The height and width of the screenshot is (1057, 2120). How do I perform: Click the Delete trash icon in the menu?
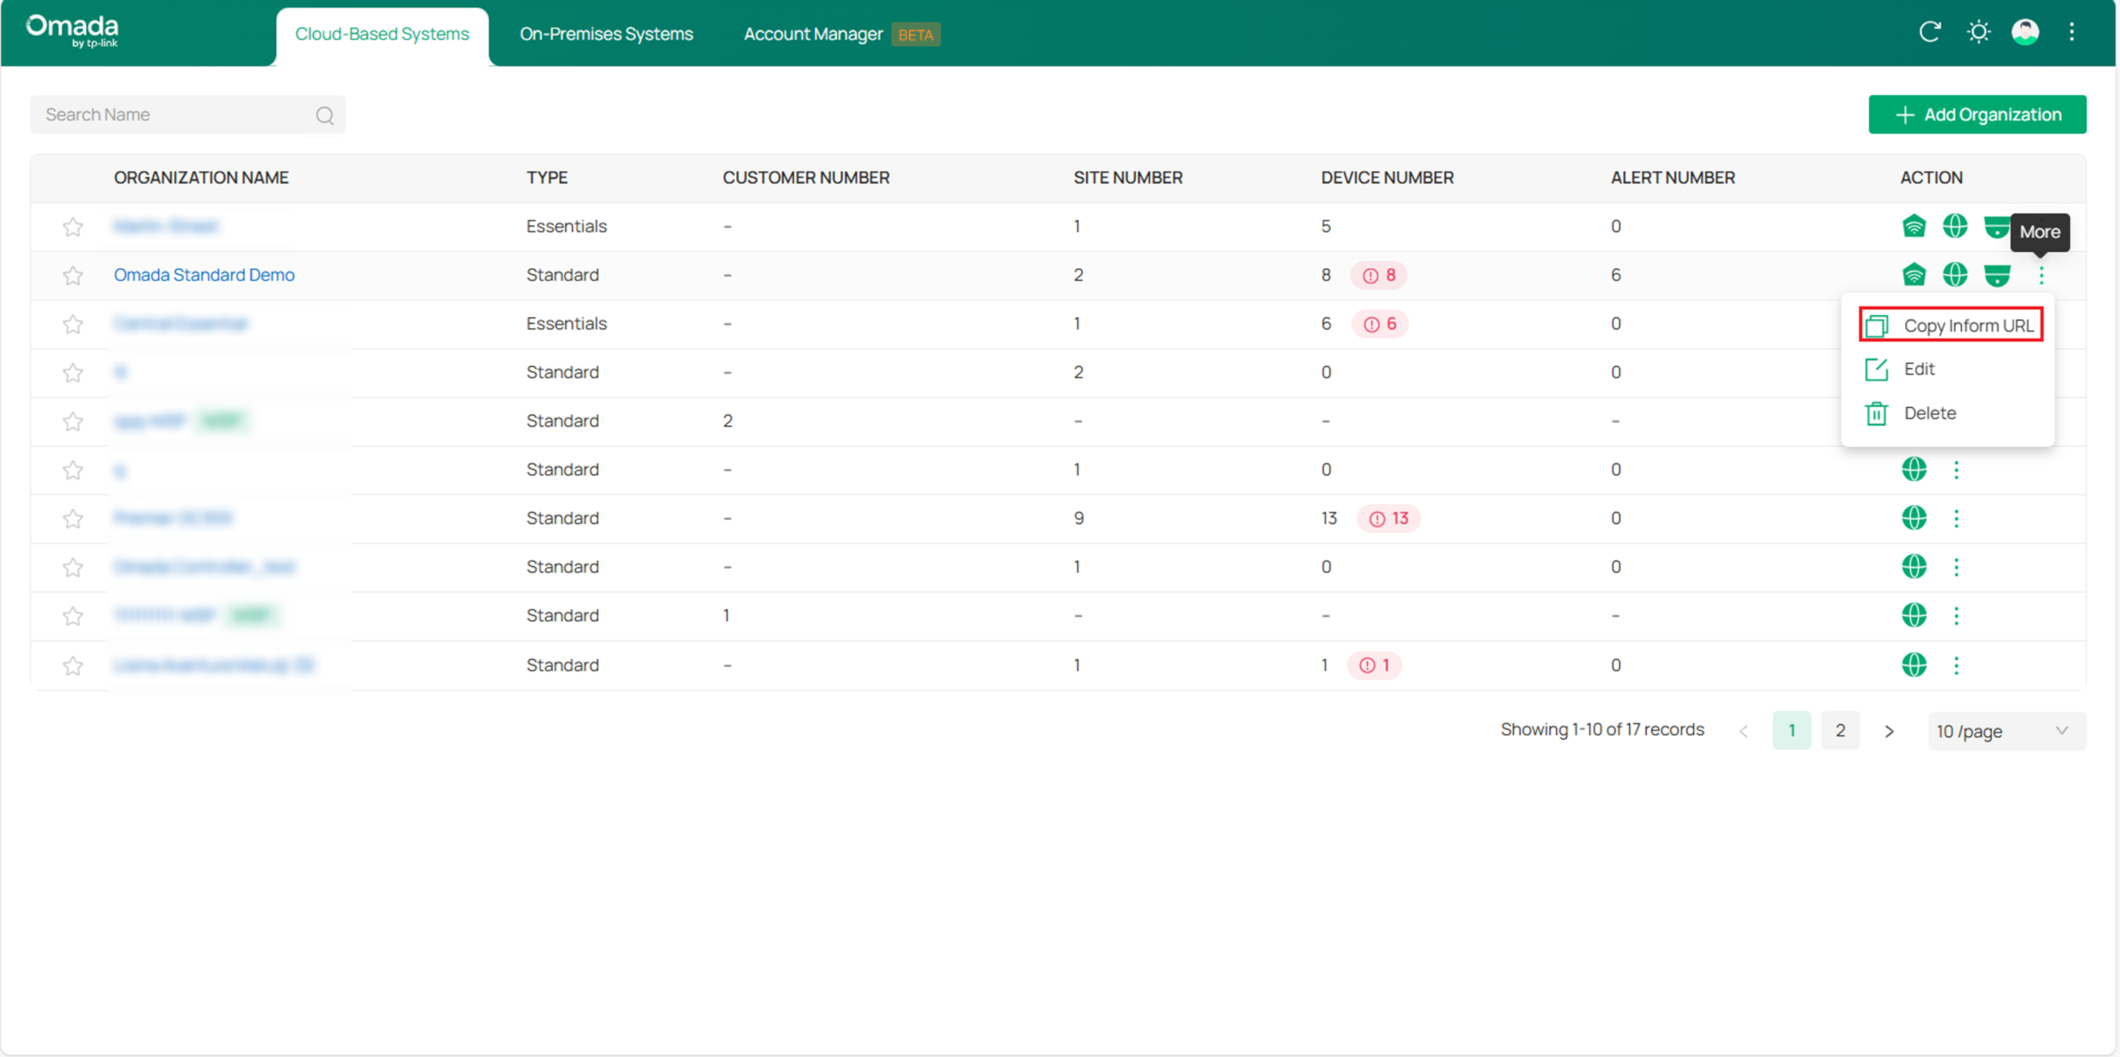pos(1877,413)
